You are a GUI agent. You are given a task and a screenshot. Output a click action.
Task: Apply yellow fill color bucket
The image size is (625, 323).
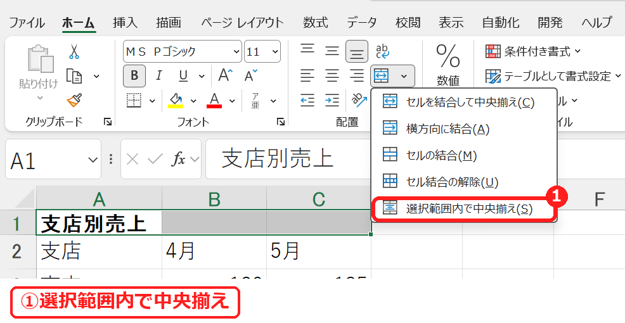pyautogui.click(x=176, y=100)
